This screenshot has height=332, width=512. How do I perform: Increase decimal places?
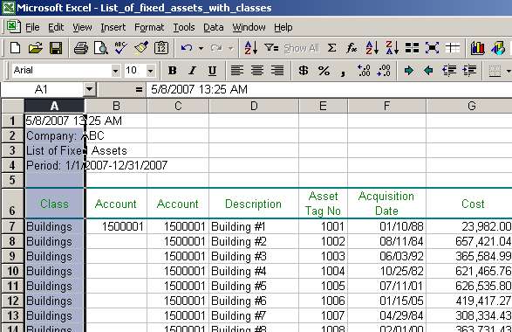point(364,70)
